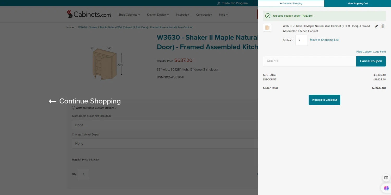391x195 pixels.
Task: Click Cancel coupon button
Action: click(371, 61)
